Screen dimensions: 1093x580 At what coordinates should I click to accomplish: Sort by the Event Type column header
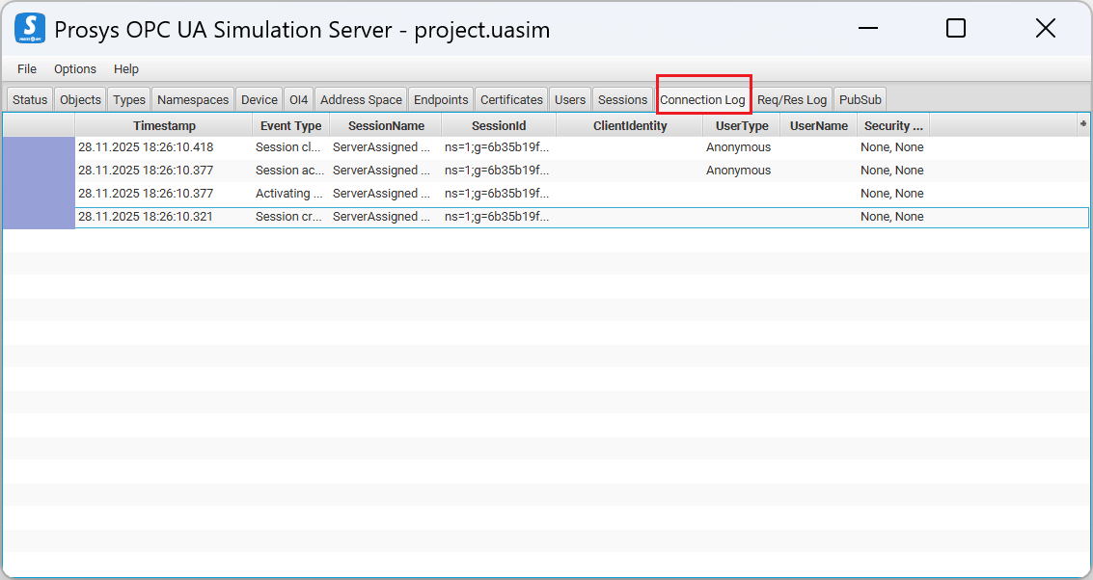pos(290,126)
